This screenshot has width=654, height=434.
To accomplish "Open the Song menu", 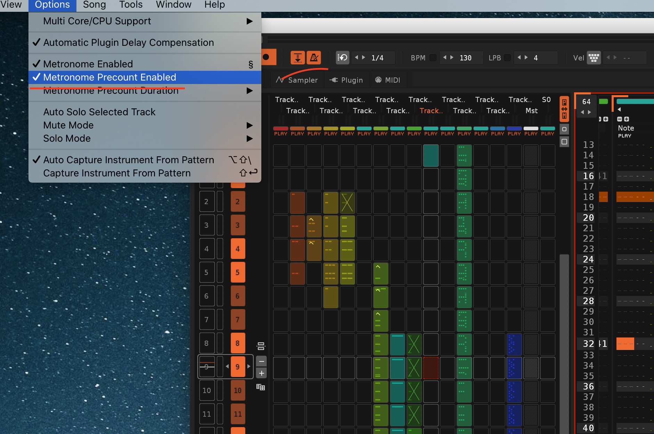I will (x=94, y=5).
